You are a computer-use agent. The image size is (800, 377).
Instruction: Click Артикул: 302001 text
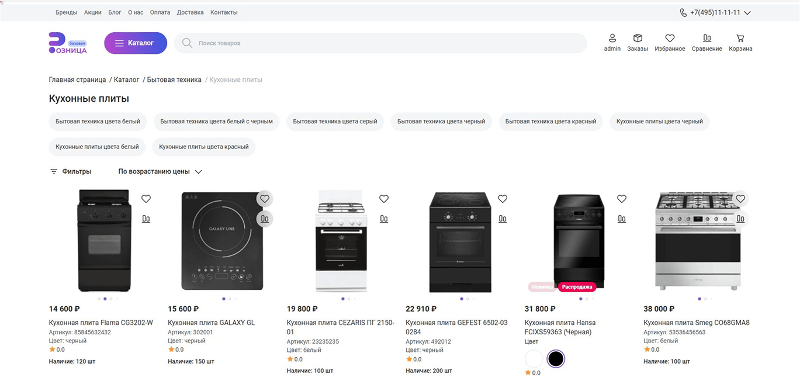click(191, 332)
